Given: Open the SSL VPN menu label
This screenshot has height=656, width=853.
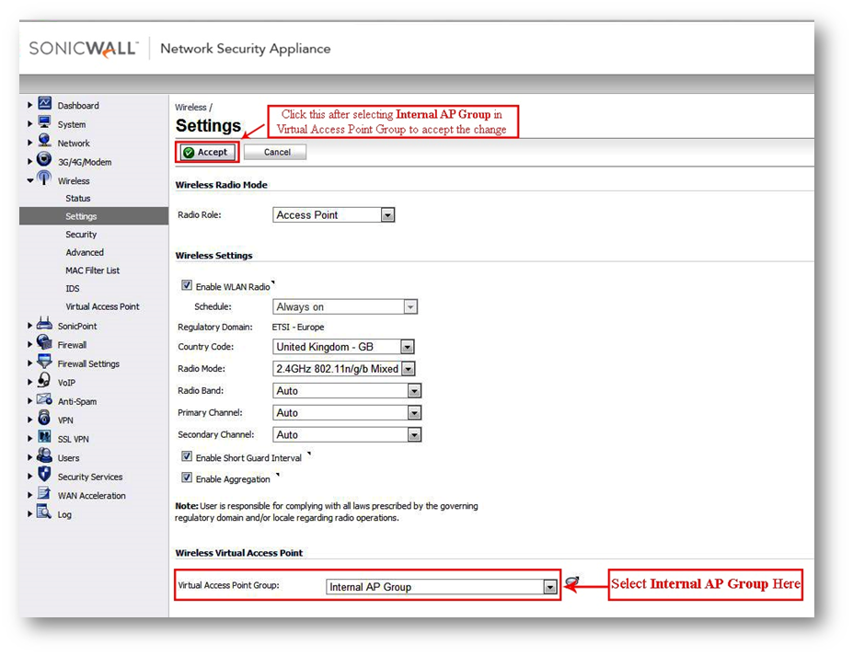Looking at the screenshot, I should point(73,439).
